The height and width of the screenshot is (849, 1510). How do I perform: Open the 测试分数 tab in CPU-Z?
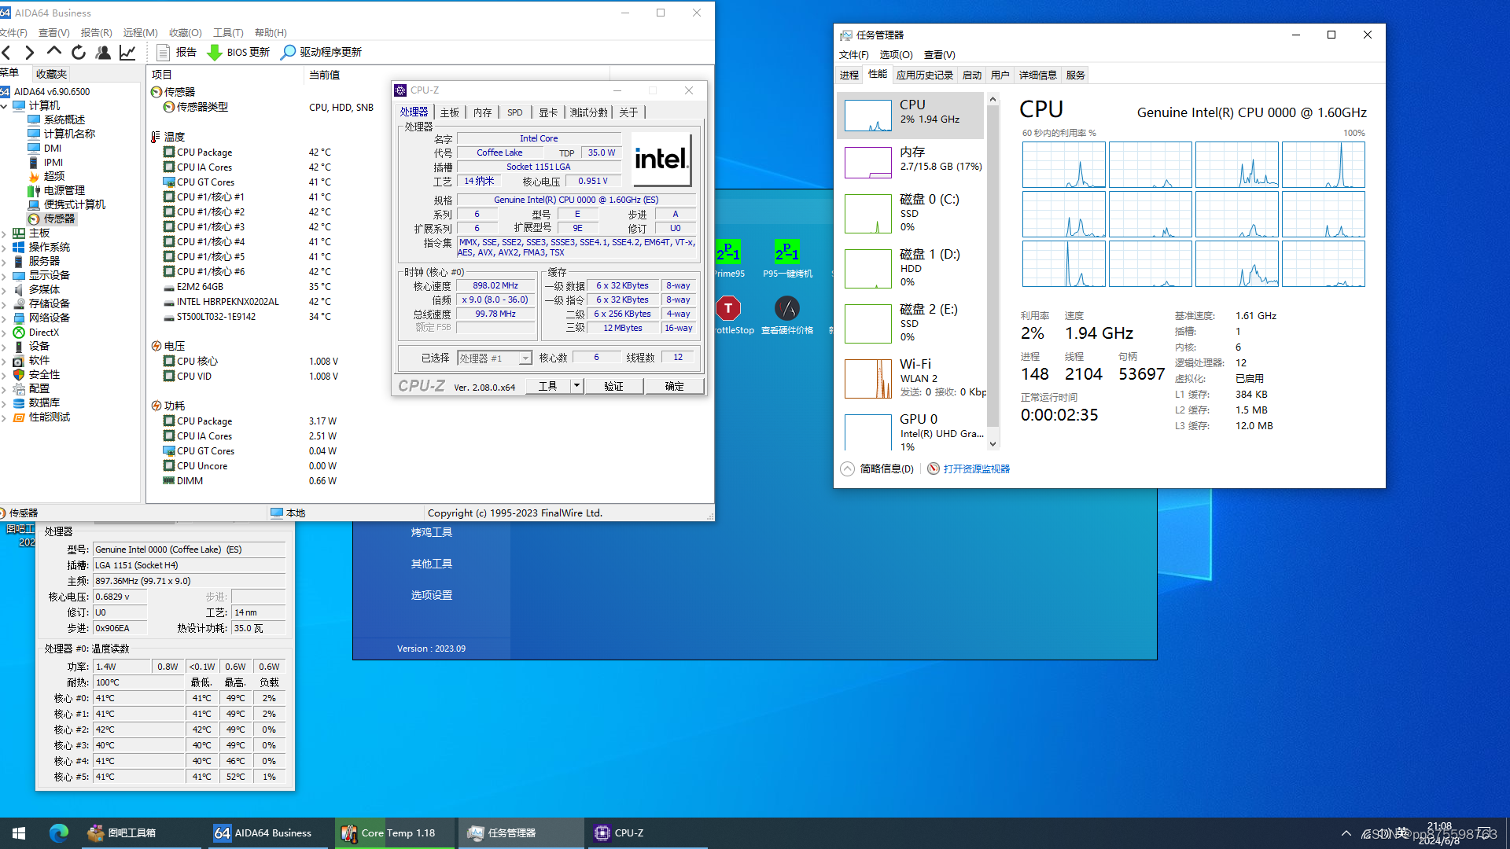(589, 112)
